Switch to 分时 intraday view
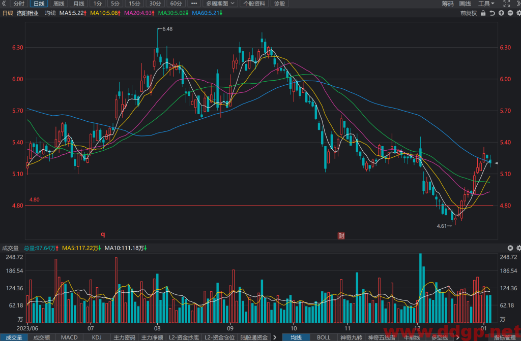 (x=19, y=4)
